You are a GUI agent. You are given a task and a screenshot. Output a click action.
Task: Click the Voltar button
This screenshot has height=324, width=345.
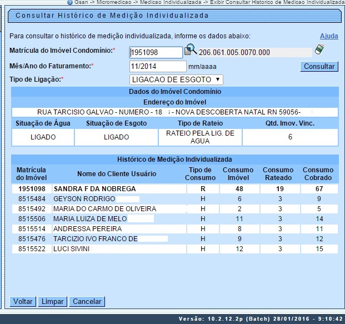23,302
